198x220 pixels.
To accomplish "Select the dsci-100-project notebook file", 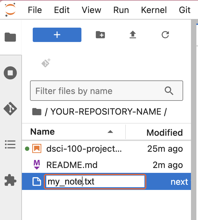I will pyautogui.click(x=106, y=148).
